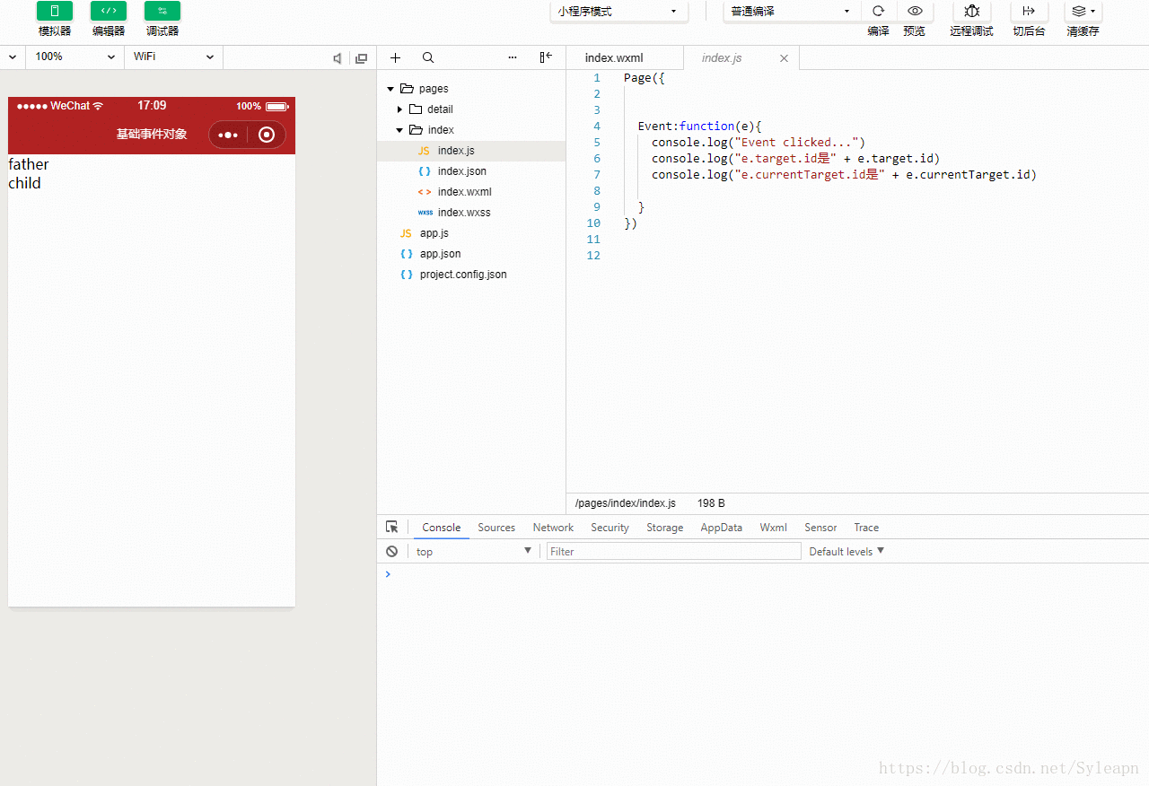
Task: Start 远程调试 remote debugging
Action: [972, 11]
